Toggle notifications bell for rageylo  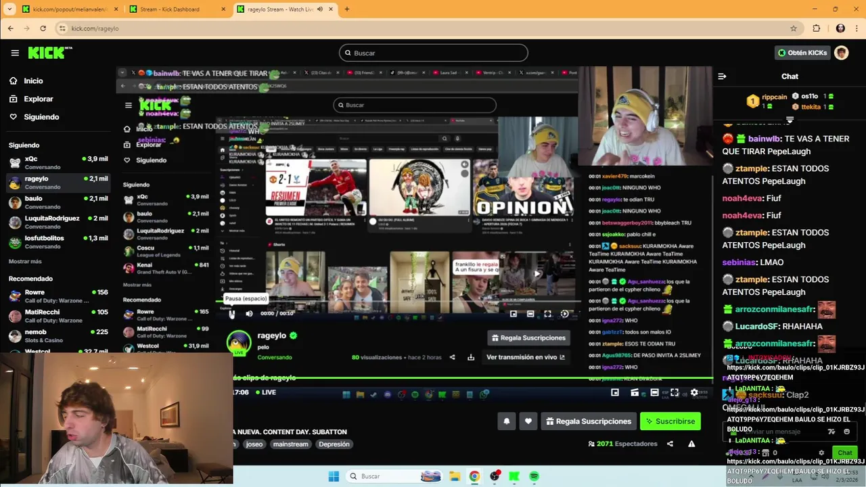click(x=507, y=421)
